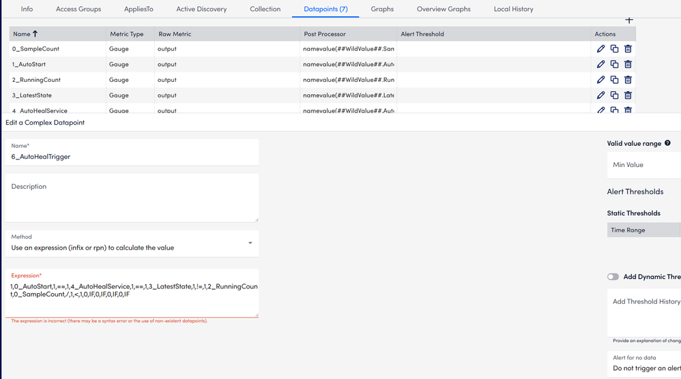681x379 pixels.
Task: Open the Method dropdown
Action: pyautogui.click(x=132, y=243)
